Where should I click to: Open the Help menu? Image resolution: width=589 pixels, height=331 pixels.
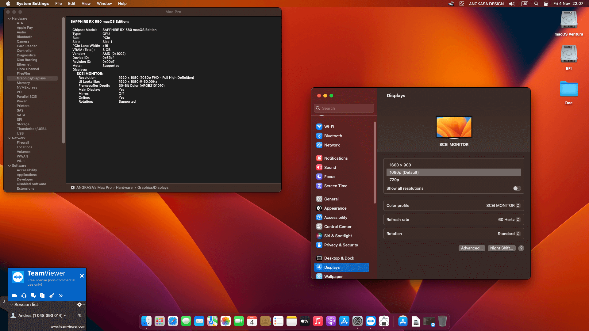(x=122, y=4)
